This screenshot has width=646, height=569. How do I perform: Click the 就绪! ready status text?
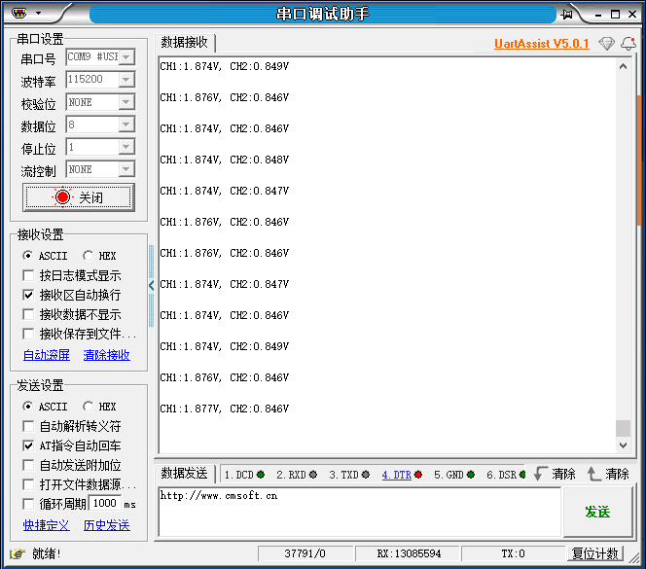[46, 553]
